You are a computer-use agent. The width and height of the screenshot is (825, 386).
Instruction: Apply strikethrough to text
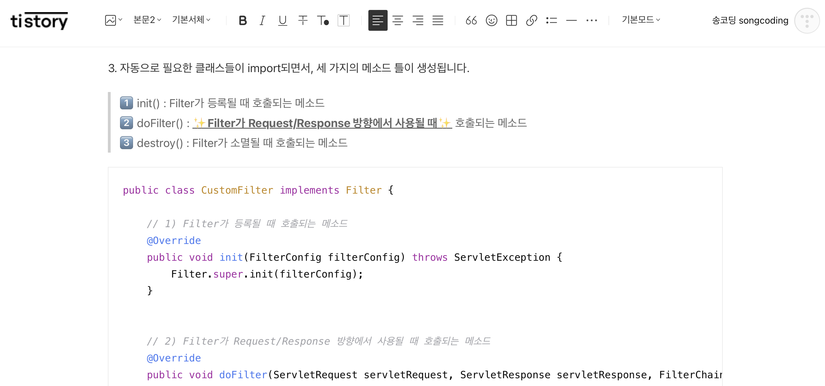(x=303, y=21)
